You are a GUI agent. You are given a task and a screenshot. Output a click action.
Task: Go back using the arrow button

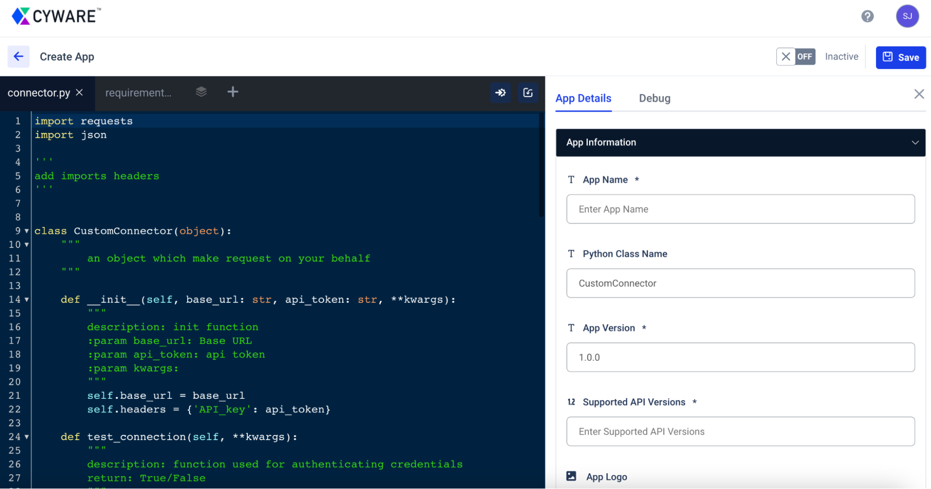19,57
